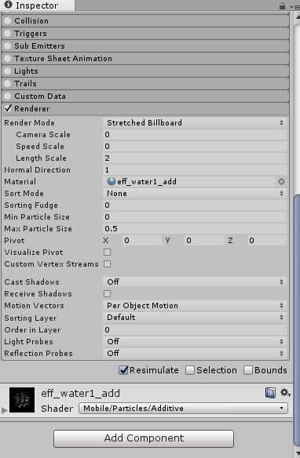
Task: Open the material settings gear icon
Action: [x=285, y=393]
